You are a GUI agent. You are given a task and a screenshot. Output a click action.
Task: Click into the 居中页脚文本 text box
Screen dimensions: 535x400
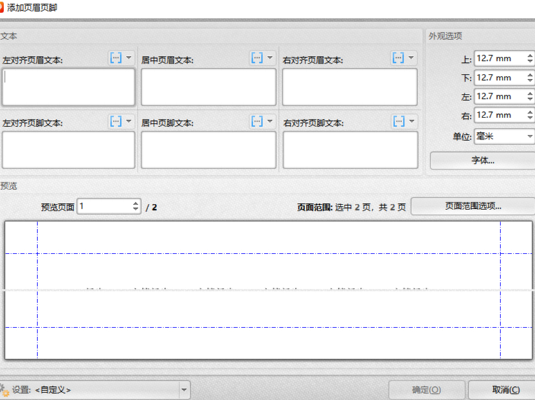point(208,150)
